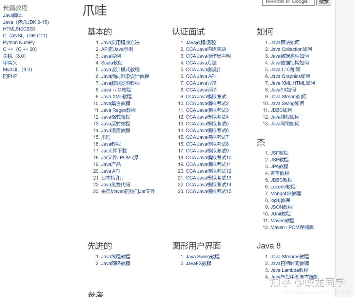The width and height of the screenshot is (354, 297).
Task: Open the Python NumPy sidebar link
Action: coord(19,42)
